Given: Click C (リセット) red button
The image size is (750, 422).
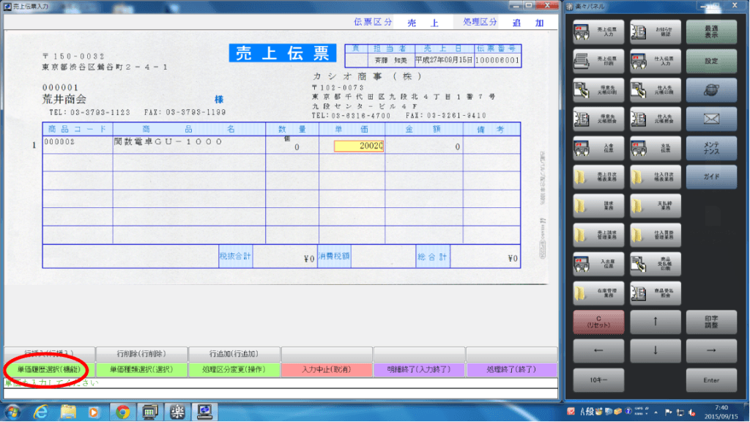Looking at the screenshot, I should pos(598,322).
